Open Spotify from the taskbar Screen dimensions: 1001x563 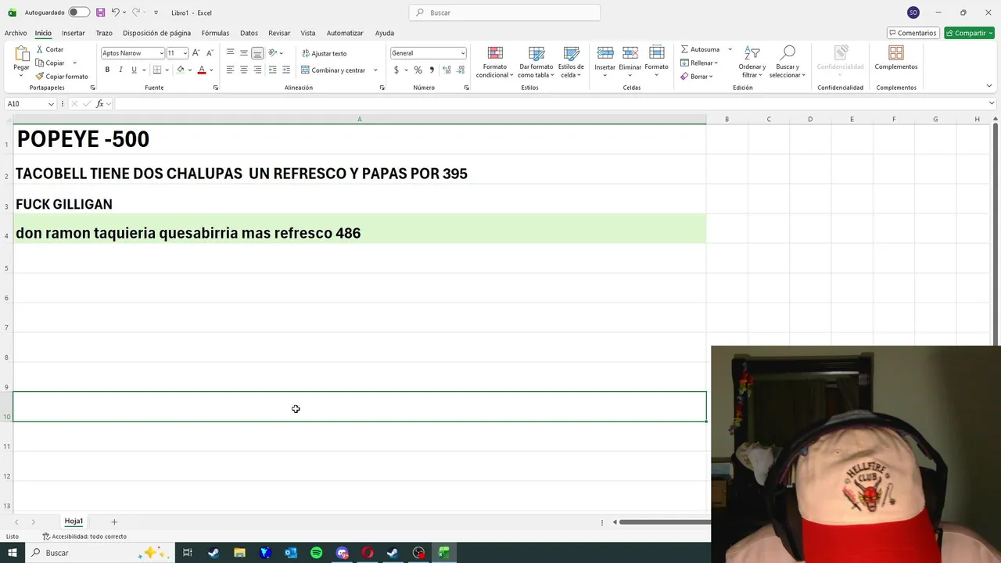316,553
